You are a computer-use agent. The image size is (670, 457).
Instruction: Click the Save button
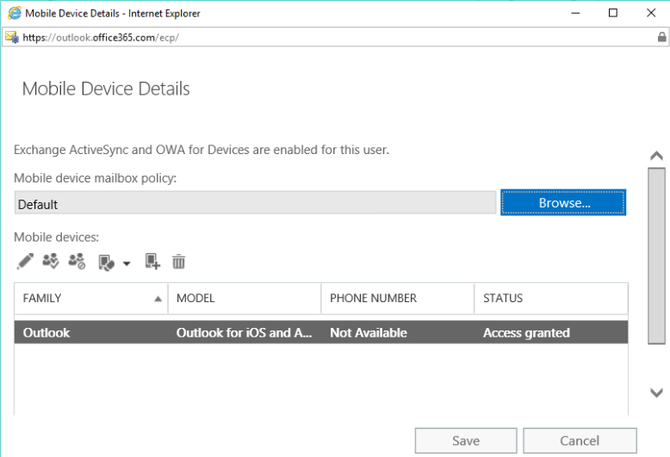[466, 441]
